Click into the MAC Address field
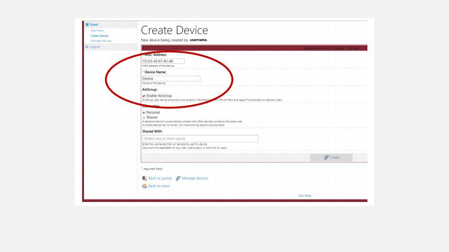Screen dimensions: 449x252 point(163,61)
